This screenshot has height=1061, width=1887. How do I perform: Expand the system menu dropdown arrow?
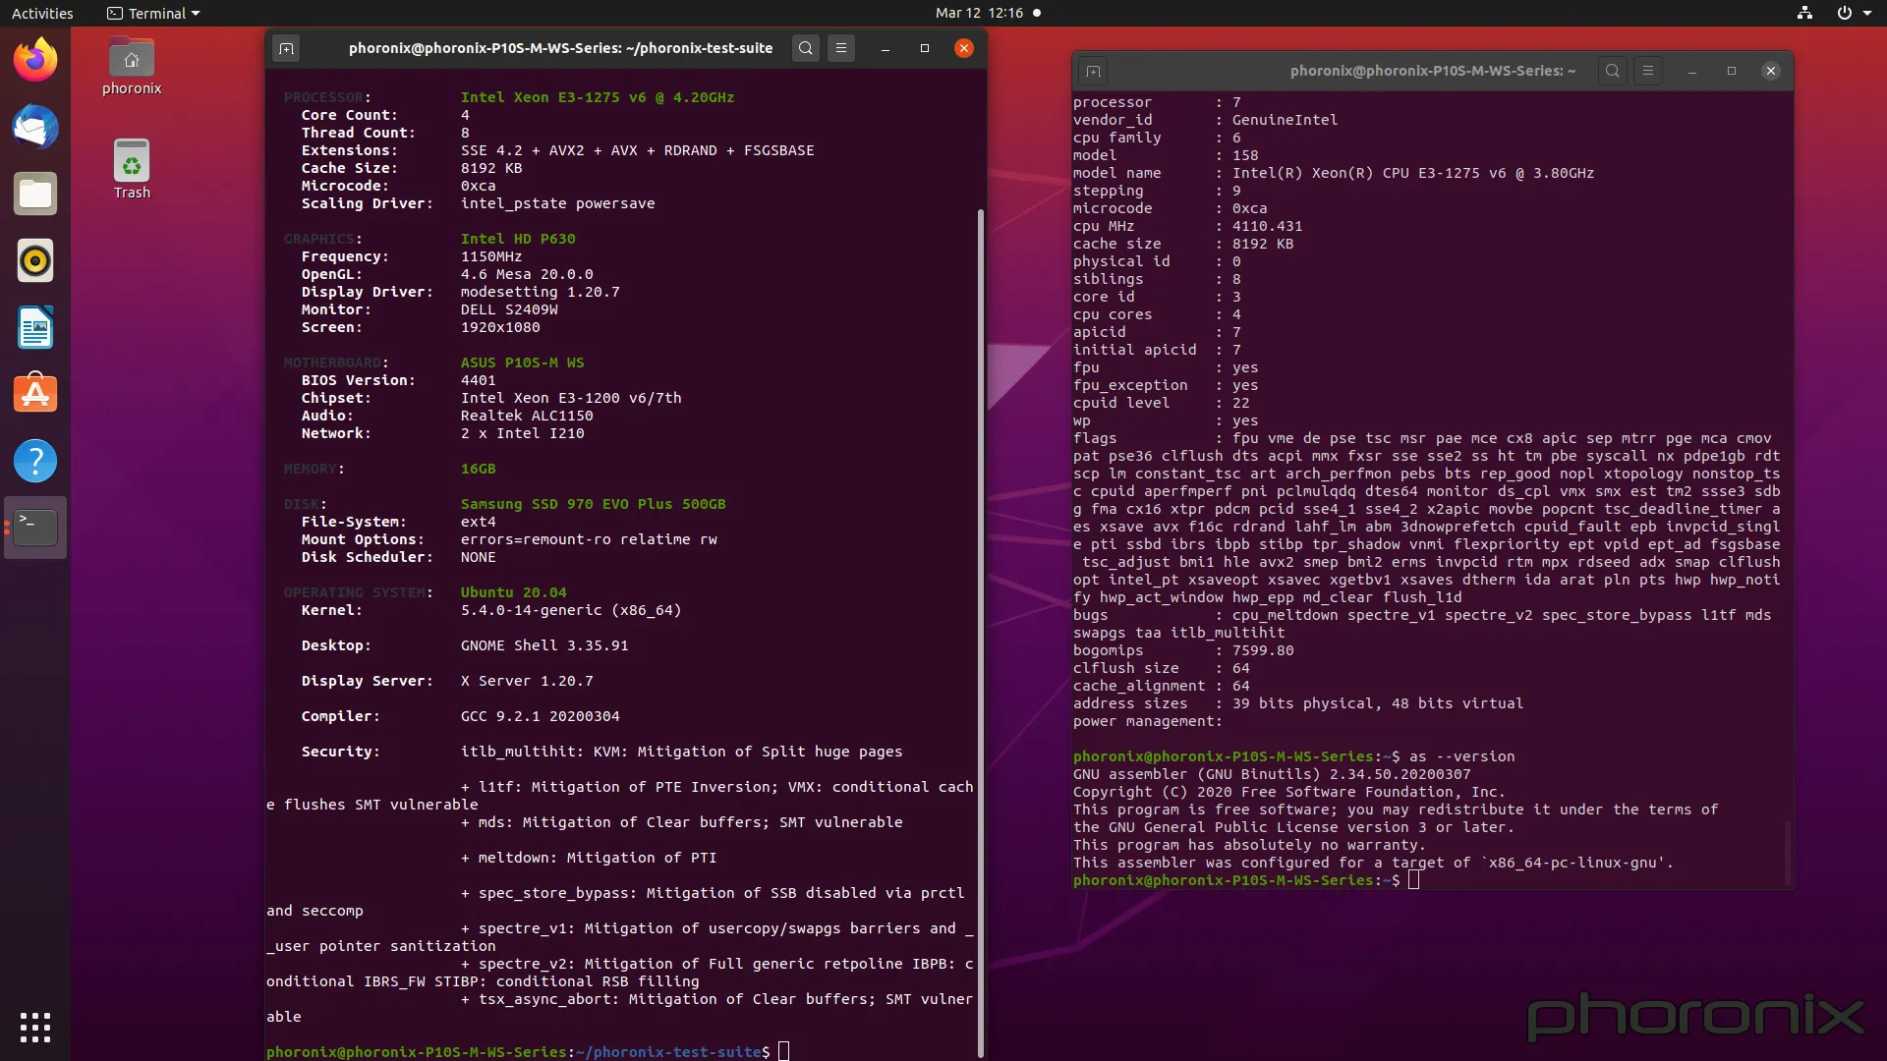1867,14
